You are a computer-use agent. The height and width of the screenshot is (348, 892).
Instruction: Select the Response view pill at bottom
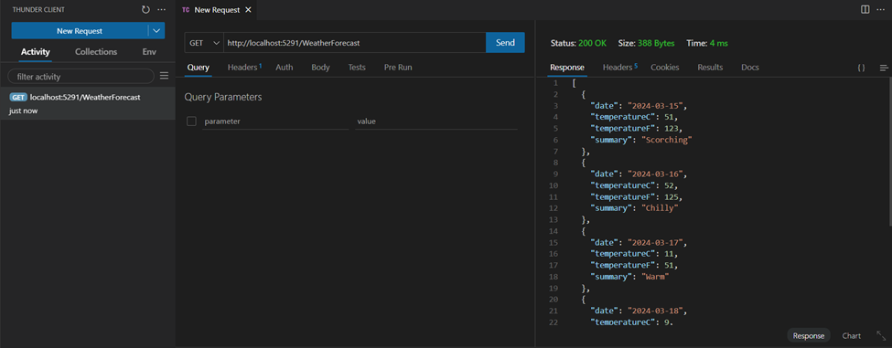pos(809,335)
